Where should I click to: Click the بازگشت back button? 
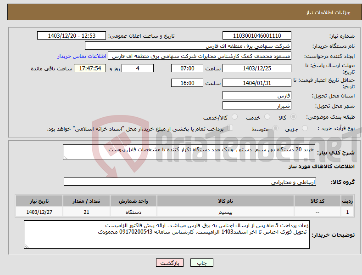[x=170, y=263]
